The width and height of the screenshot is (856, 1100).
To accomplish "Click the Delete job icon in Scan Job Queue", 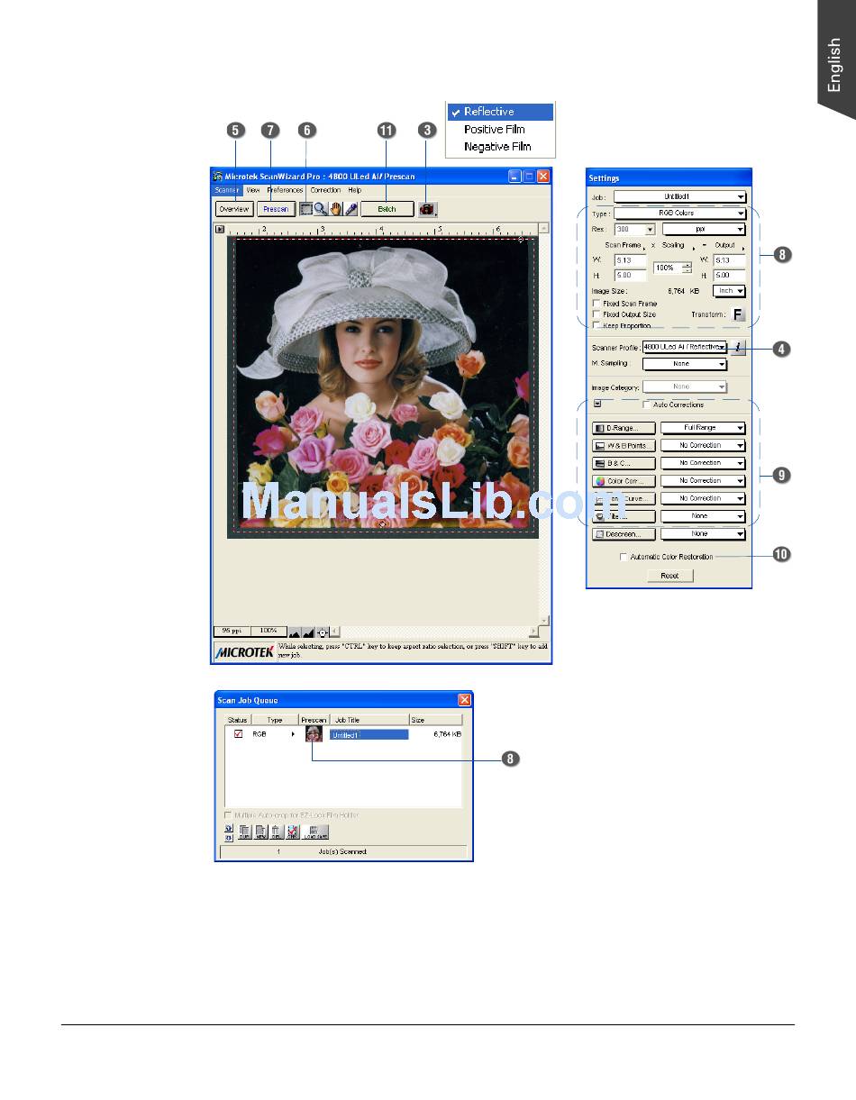I will click(x=278, y=832).
